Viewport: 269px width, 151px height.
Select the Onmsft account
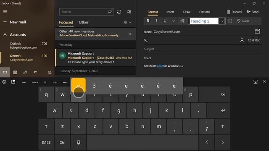coord(27,58)
